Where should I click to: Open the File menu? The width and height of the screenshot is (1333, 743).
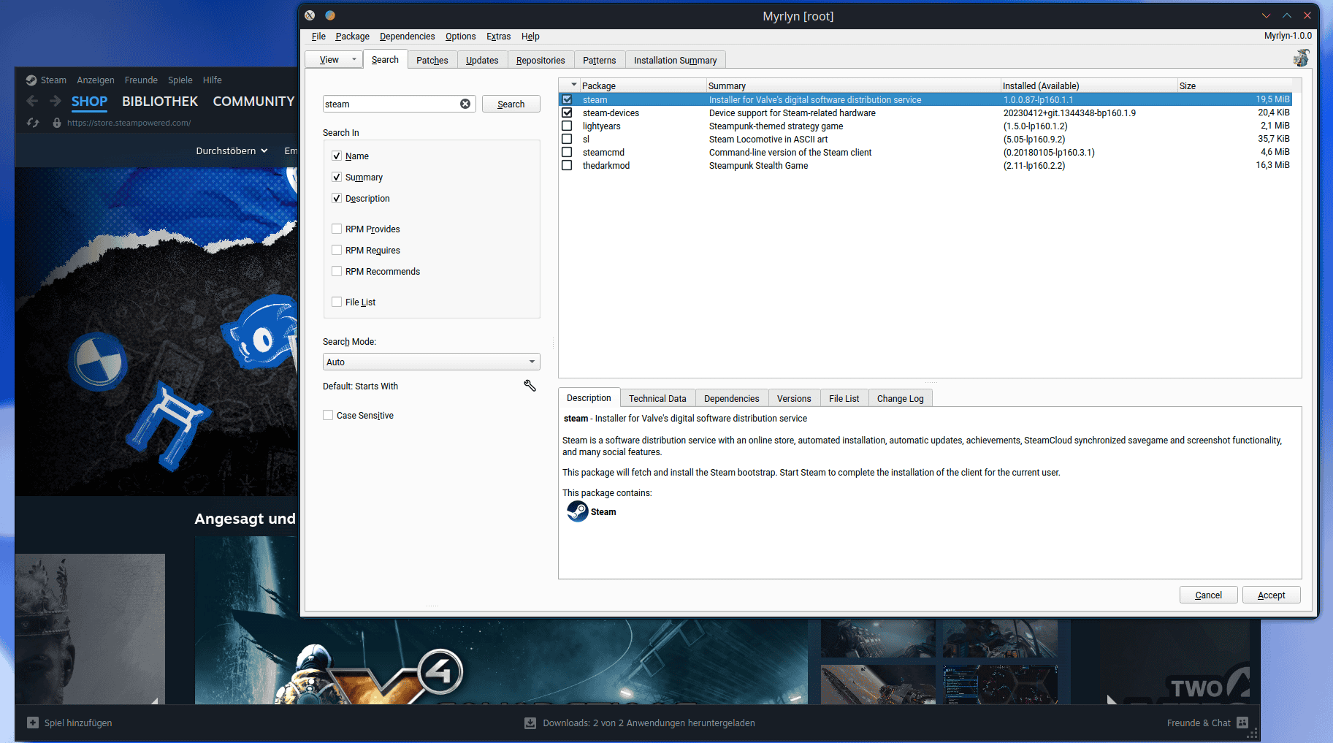(x=318, y=37)
